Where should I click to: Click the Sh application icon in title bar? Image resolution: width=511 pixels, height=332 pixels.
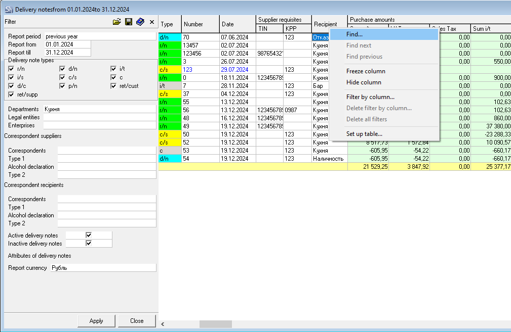tap(9, 9)
